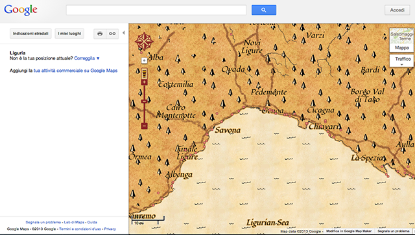The image size is (415, 235).
Task: Click the my-location button above the zoom bar
Action: 144,61
